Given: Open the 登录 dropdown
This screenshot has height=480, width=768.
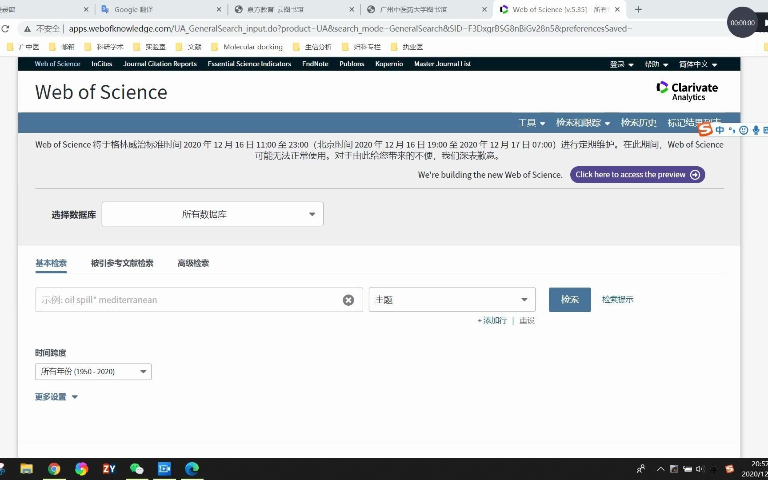Looking at the screenshot, I should pyautogui.click(x=622, y=64).
